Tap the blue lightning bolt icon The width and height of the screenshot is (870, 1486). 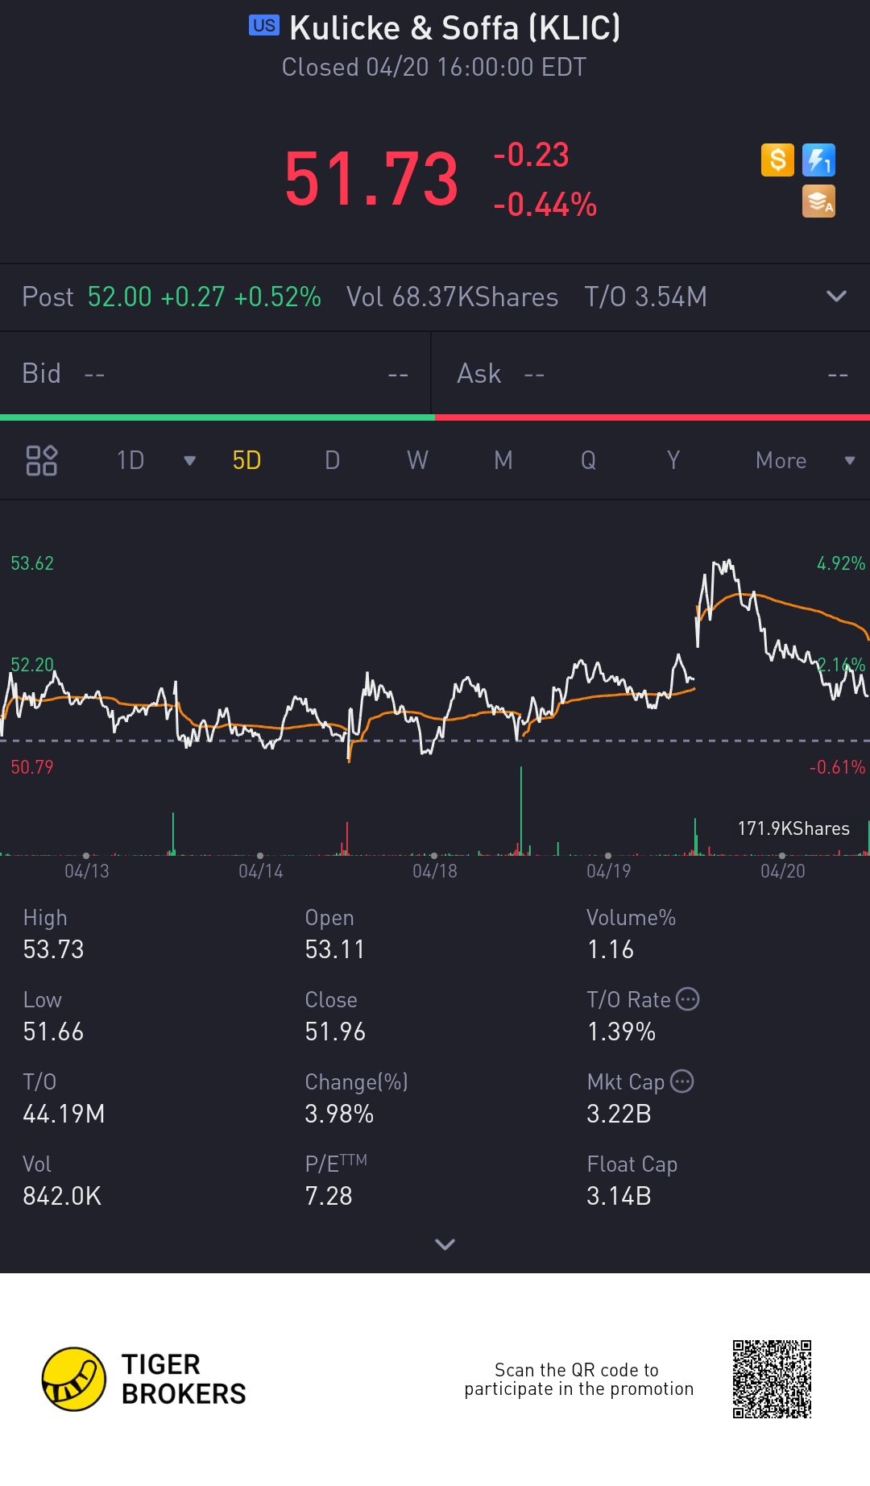click(818, 160)
